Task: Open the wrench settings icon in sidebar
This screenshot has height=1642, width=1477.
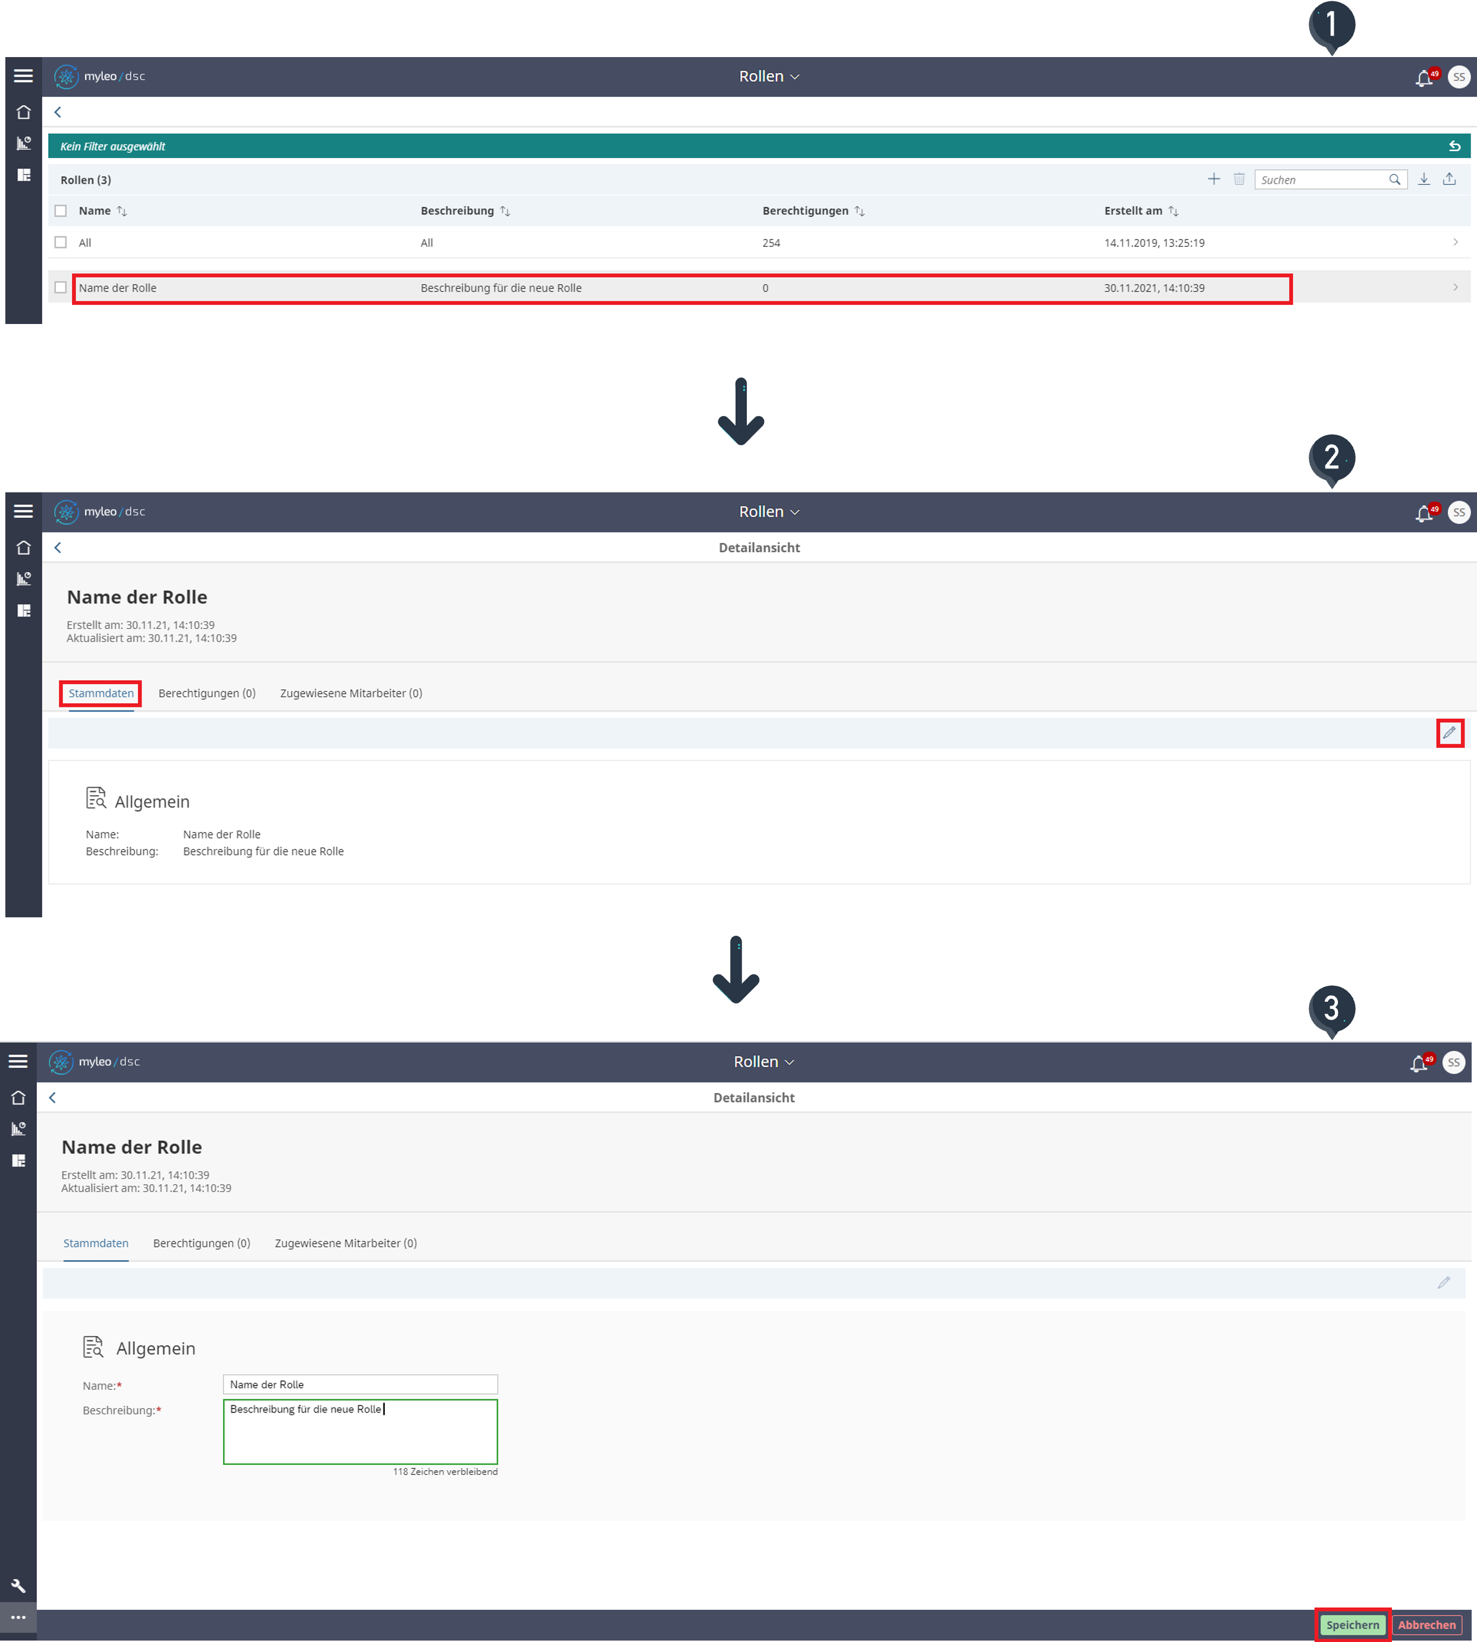Action: point(18,1585)
